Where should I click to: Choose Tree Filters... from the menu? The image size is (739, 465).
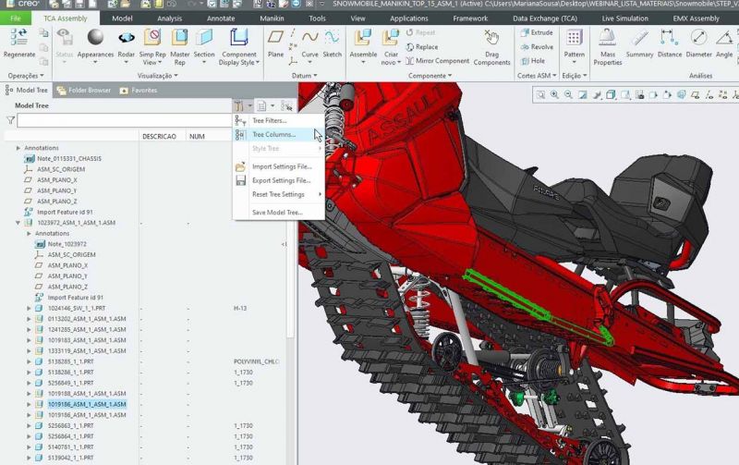point(279,121)
